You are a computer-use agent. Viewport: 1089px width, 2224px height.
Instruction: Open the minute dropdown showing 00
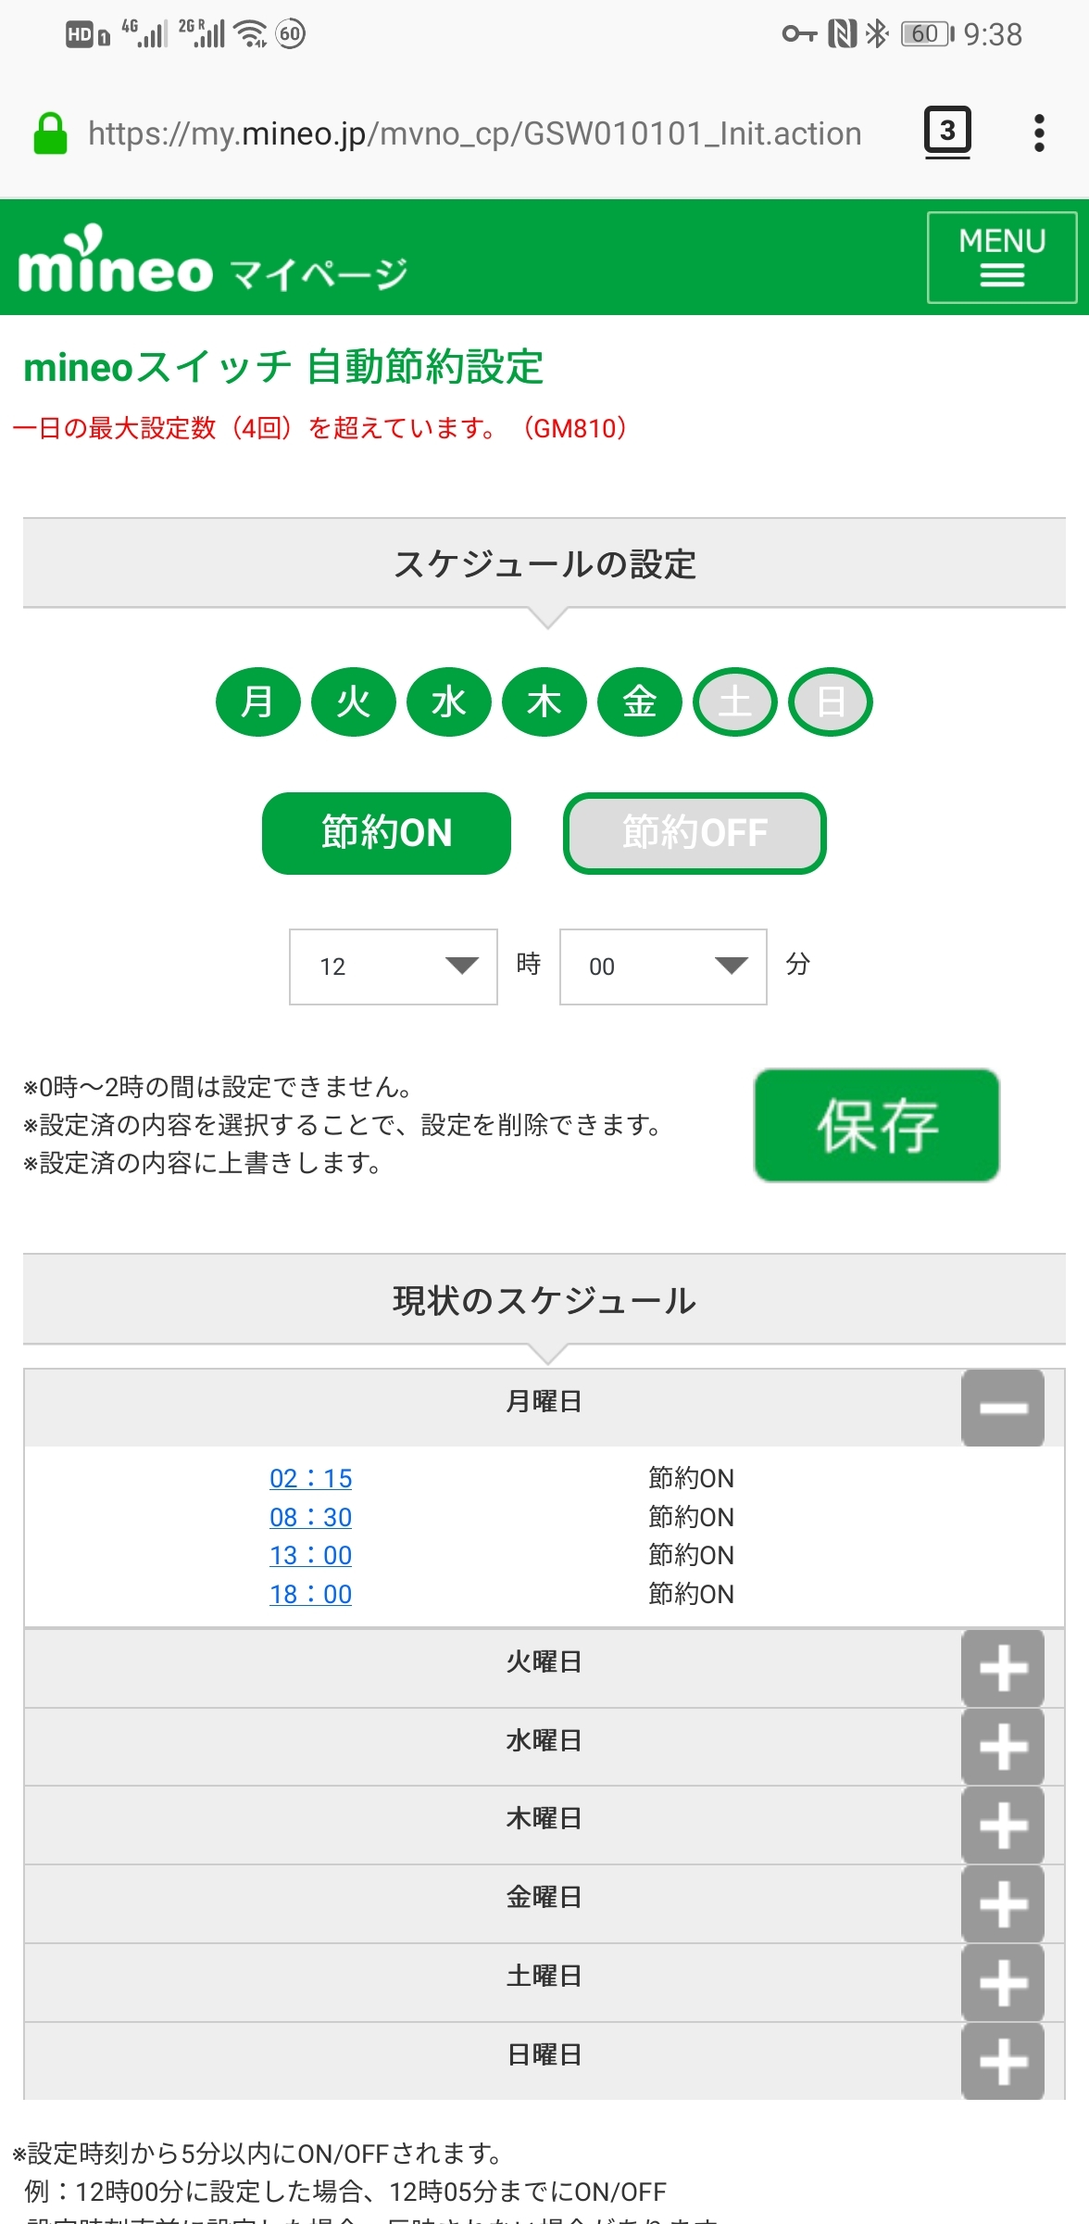point(663,967)
